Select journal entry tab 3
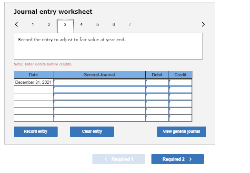The height and width of the screenshot is (173, 250). coord(65,26)
